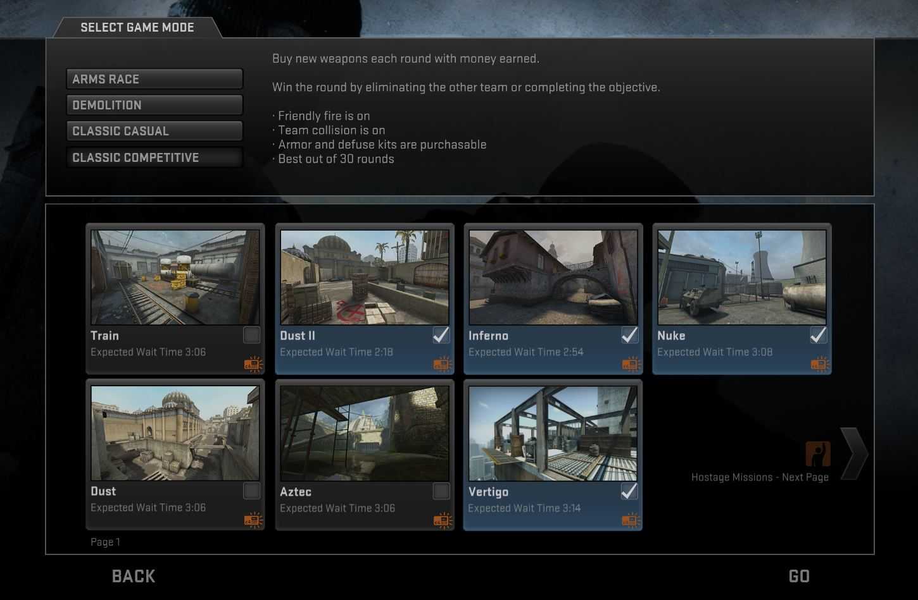Click the bomb icon on Nuke card
Screen dimensions: 918x600
coord(820,364)
